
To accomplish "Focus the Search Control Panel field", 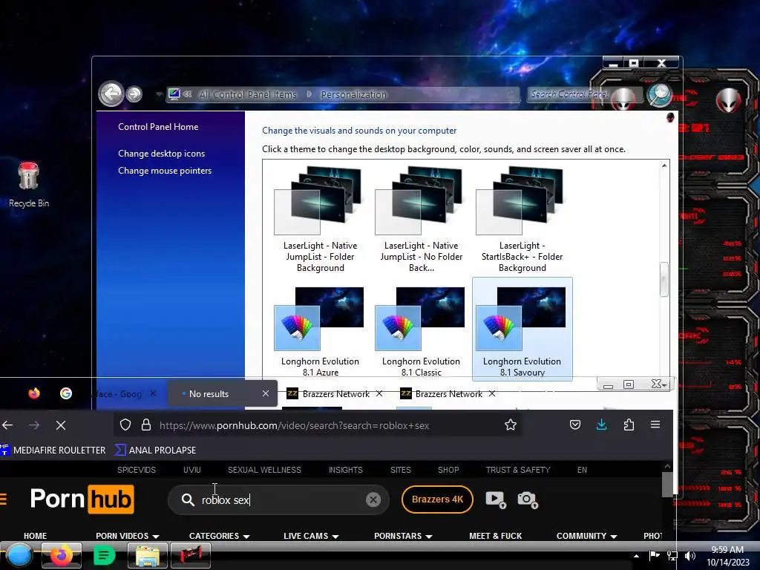I will (568, 94).
